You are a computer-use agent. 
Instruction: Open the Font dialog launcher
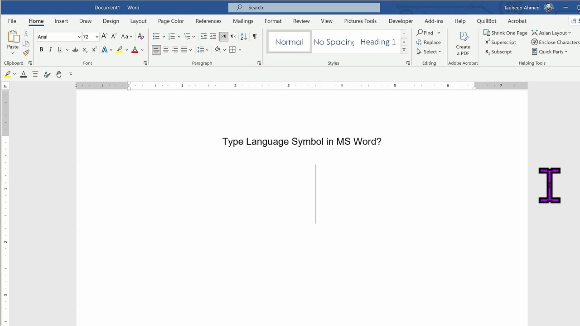pos(145,63)
